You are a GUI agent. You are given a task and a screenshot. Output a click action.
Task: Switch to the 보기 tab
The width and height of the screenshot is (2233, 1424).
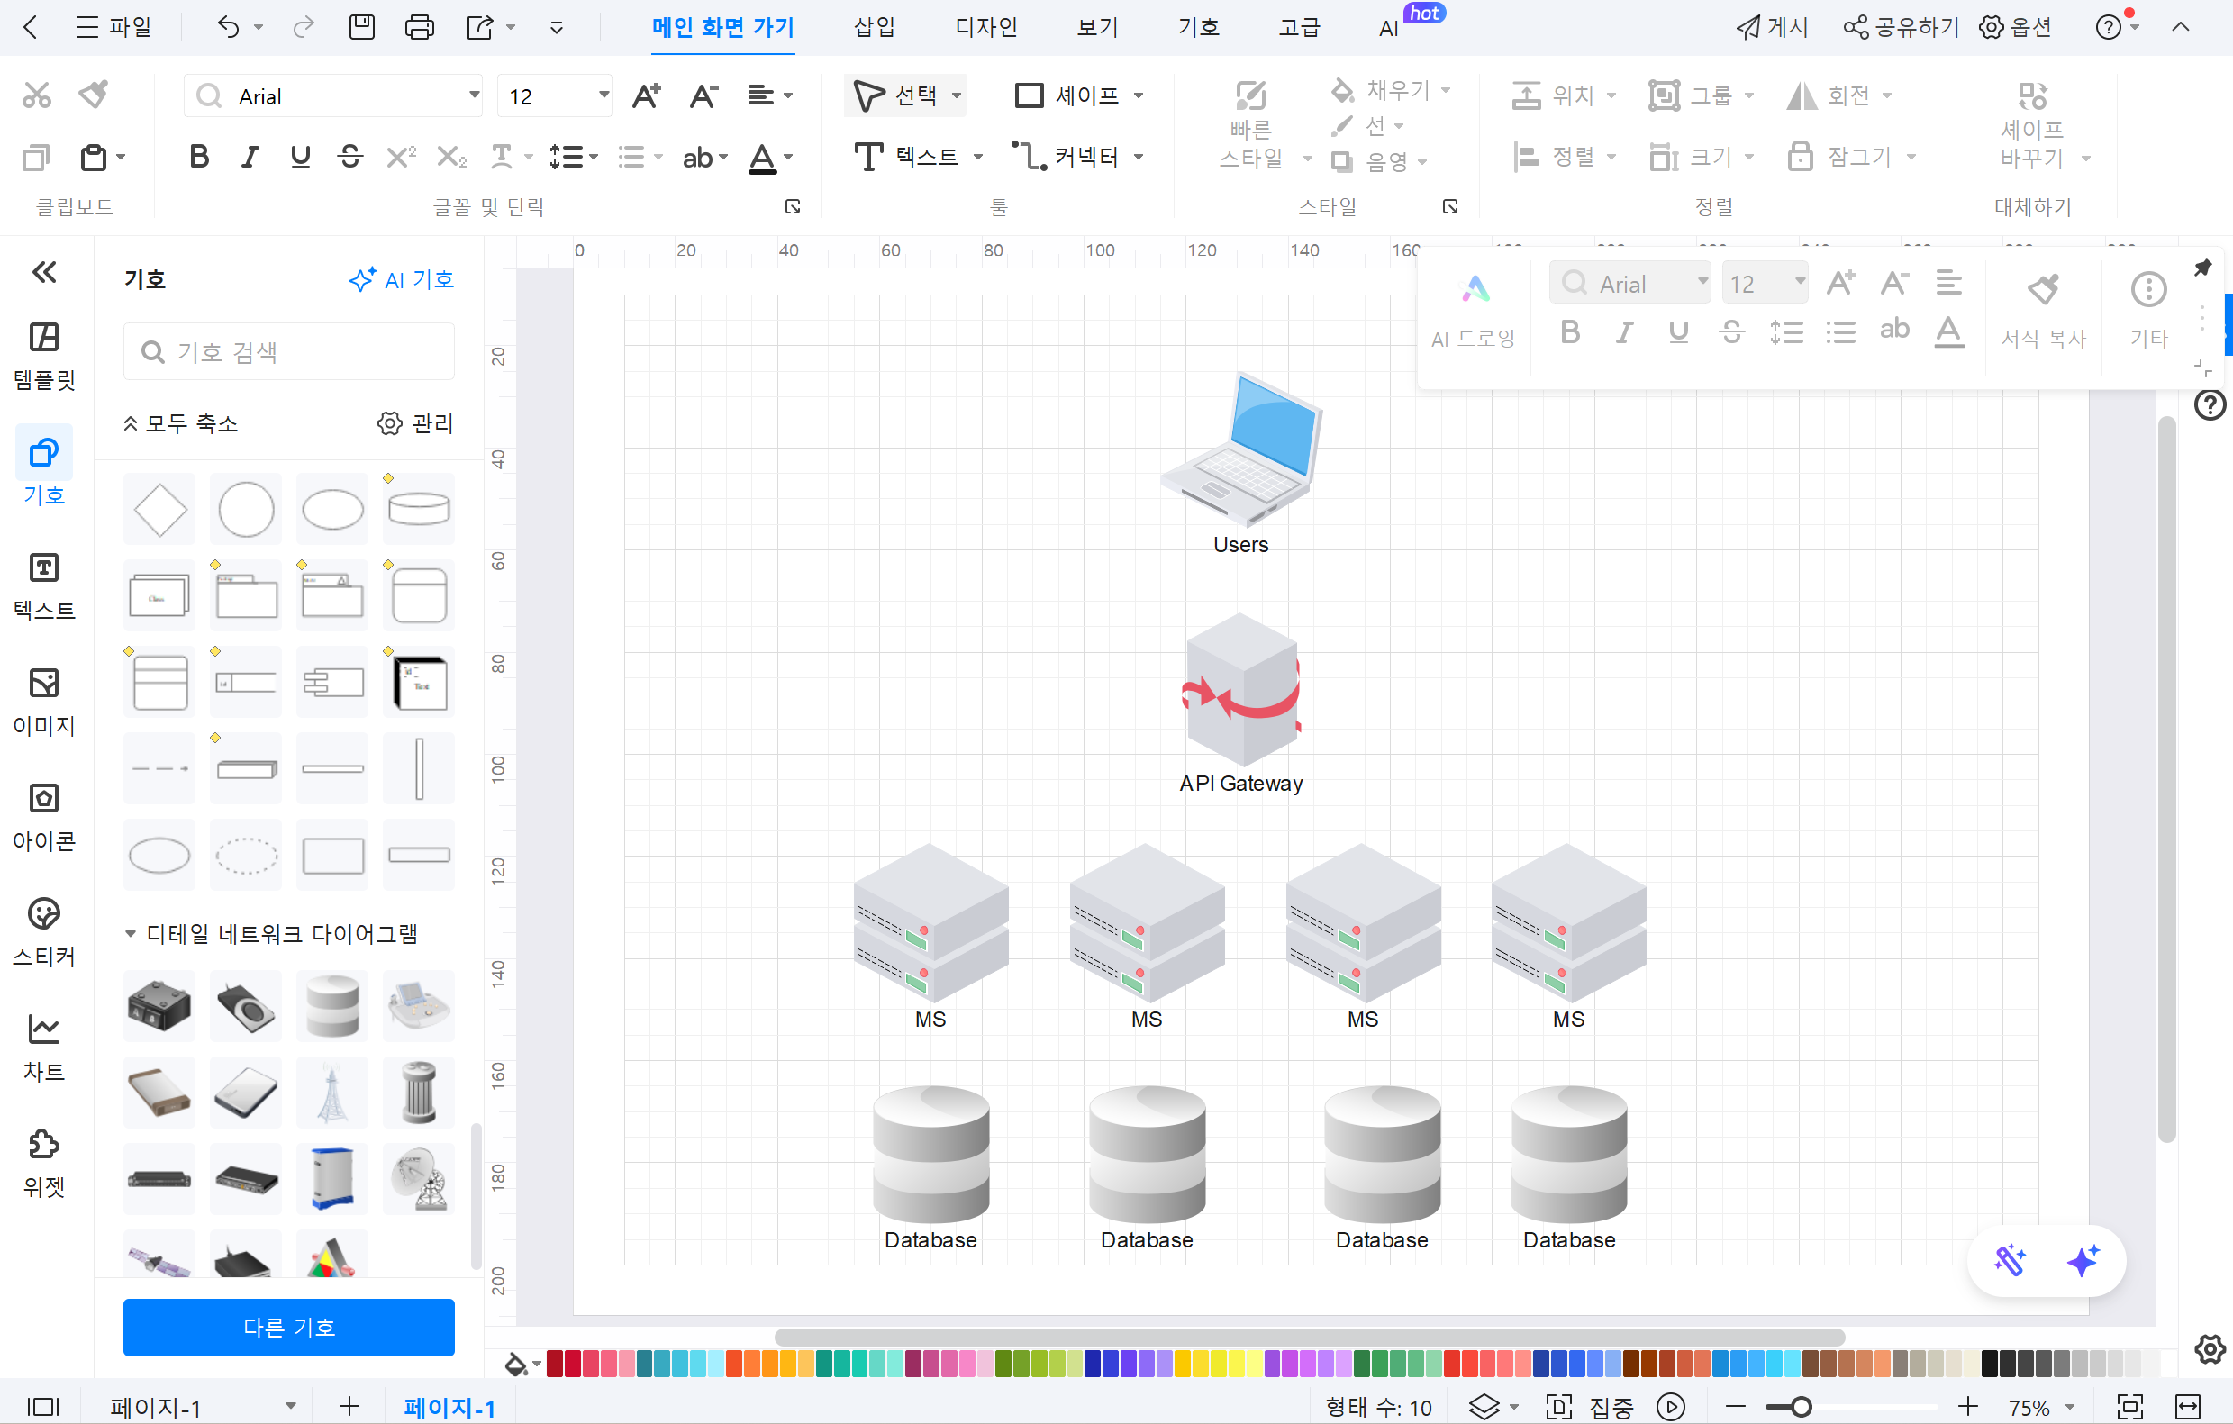click(1097, 27)
